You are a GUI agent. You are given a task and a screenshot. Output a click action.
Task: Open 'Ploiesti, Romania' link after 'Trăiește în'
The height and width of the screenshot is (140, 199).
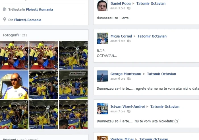[40, 9]
